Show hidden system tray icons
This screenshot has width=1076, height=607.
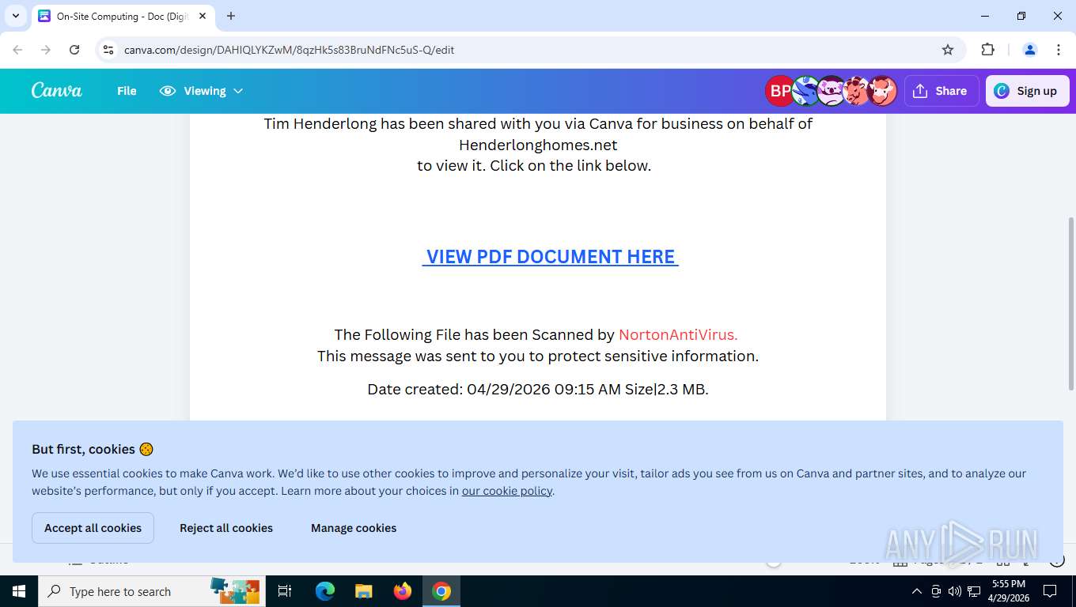click(917, 591)
